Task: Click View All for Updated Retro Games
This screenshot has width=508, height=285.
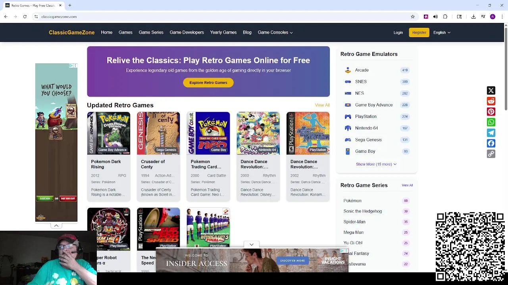Action: (x=322, y=105)
